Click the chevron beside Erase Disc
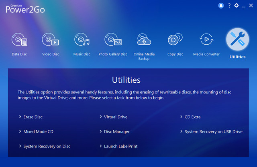Image resolution: width=257 pixels, height=167 pixels. 20,117
